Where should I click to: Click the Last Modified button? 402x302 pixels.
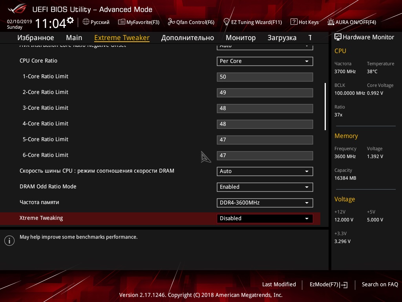(279, 284)
